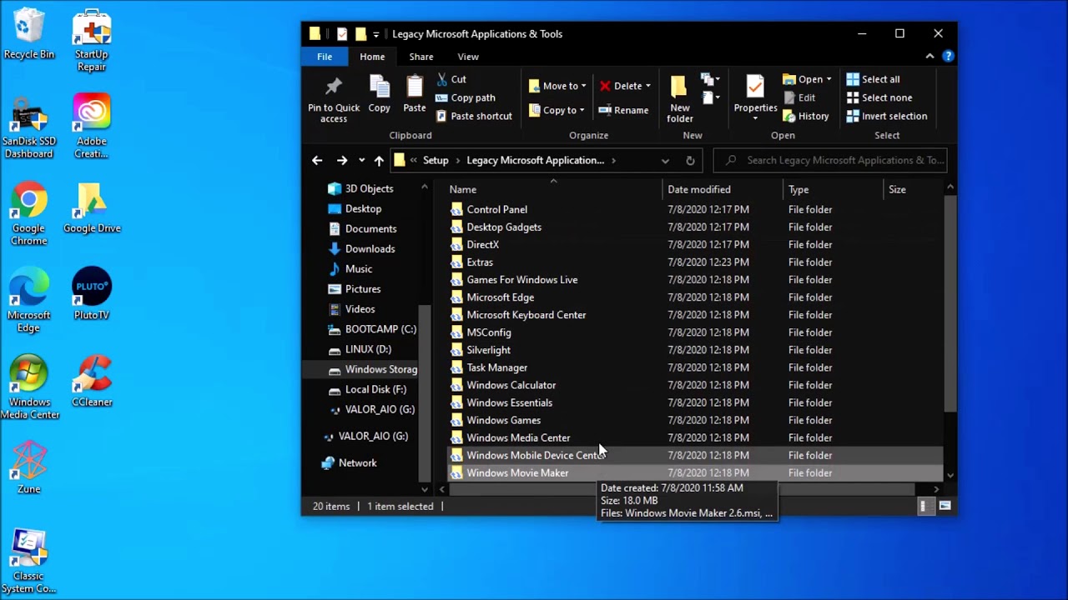Screen dimensions: 1068x600
Task: Sort by the Size column header
Action: (913, 189)
